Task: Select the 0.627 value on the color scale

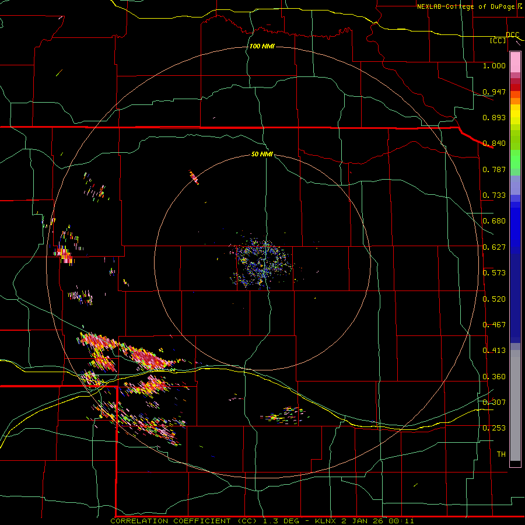Action: point(494,247)
